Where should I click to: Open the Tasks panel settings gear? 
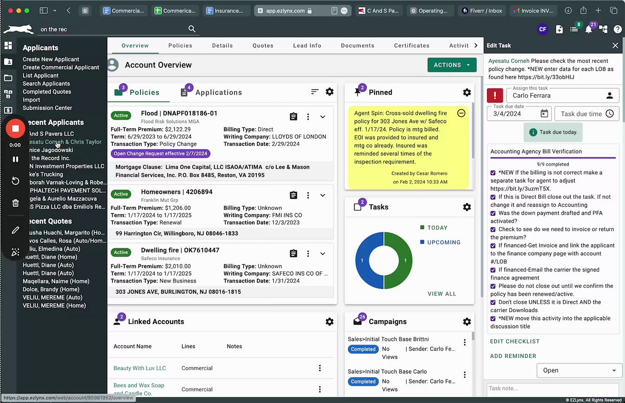pyautogui.click(x=467, y=207)
